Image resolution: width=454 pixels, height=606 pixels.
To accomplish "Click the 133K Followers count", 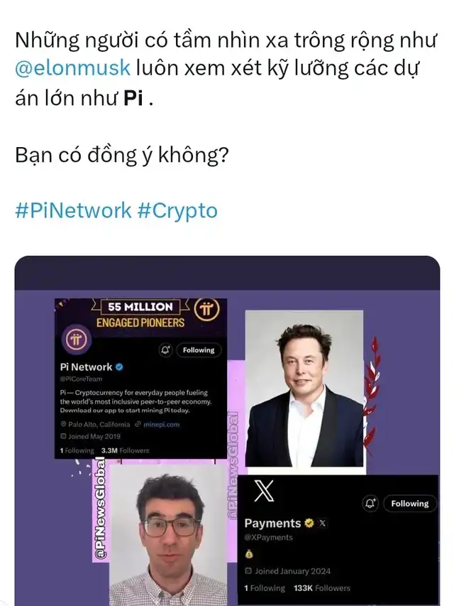I will [321, 588].
